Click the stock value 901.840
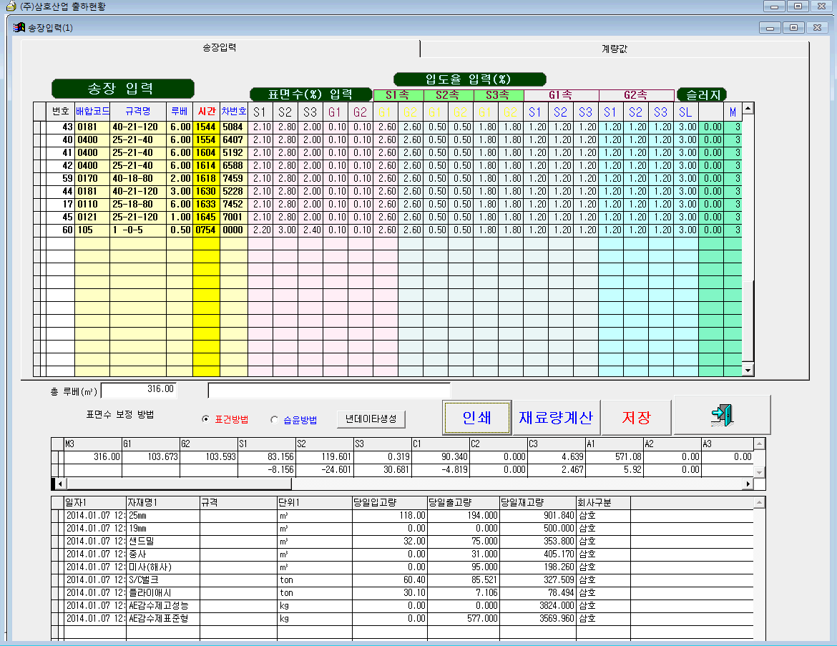 pos(538,515)
